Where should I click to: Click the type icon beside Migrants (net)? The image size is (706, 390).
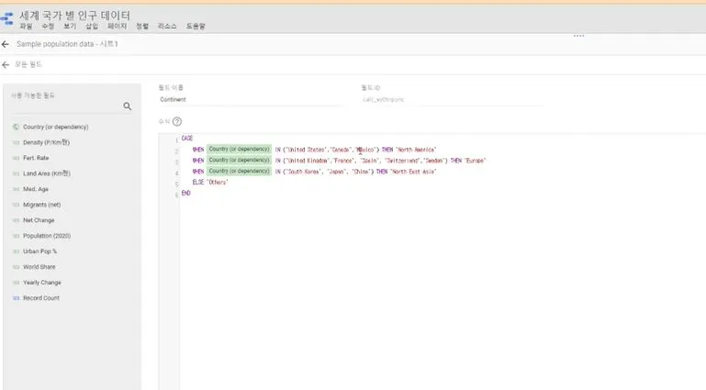16,205
